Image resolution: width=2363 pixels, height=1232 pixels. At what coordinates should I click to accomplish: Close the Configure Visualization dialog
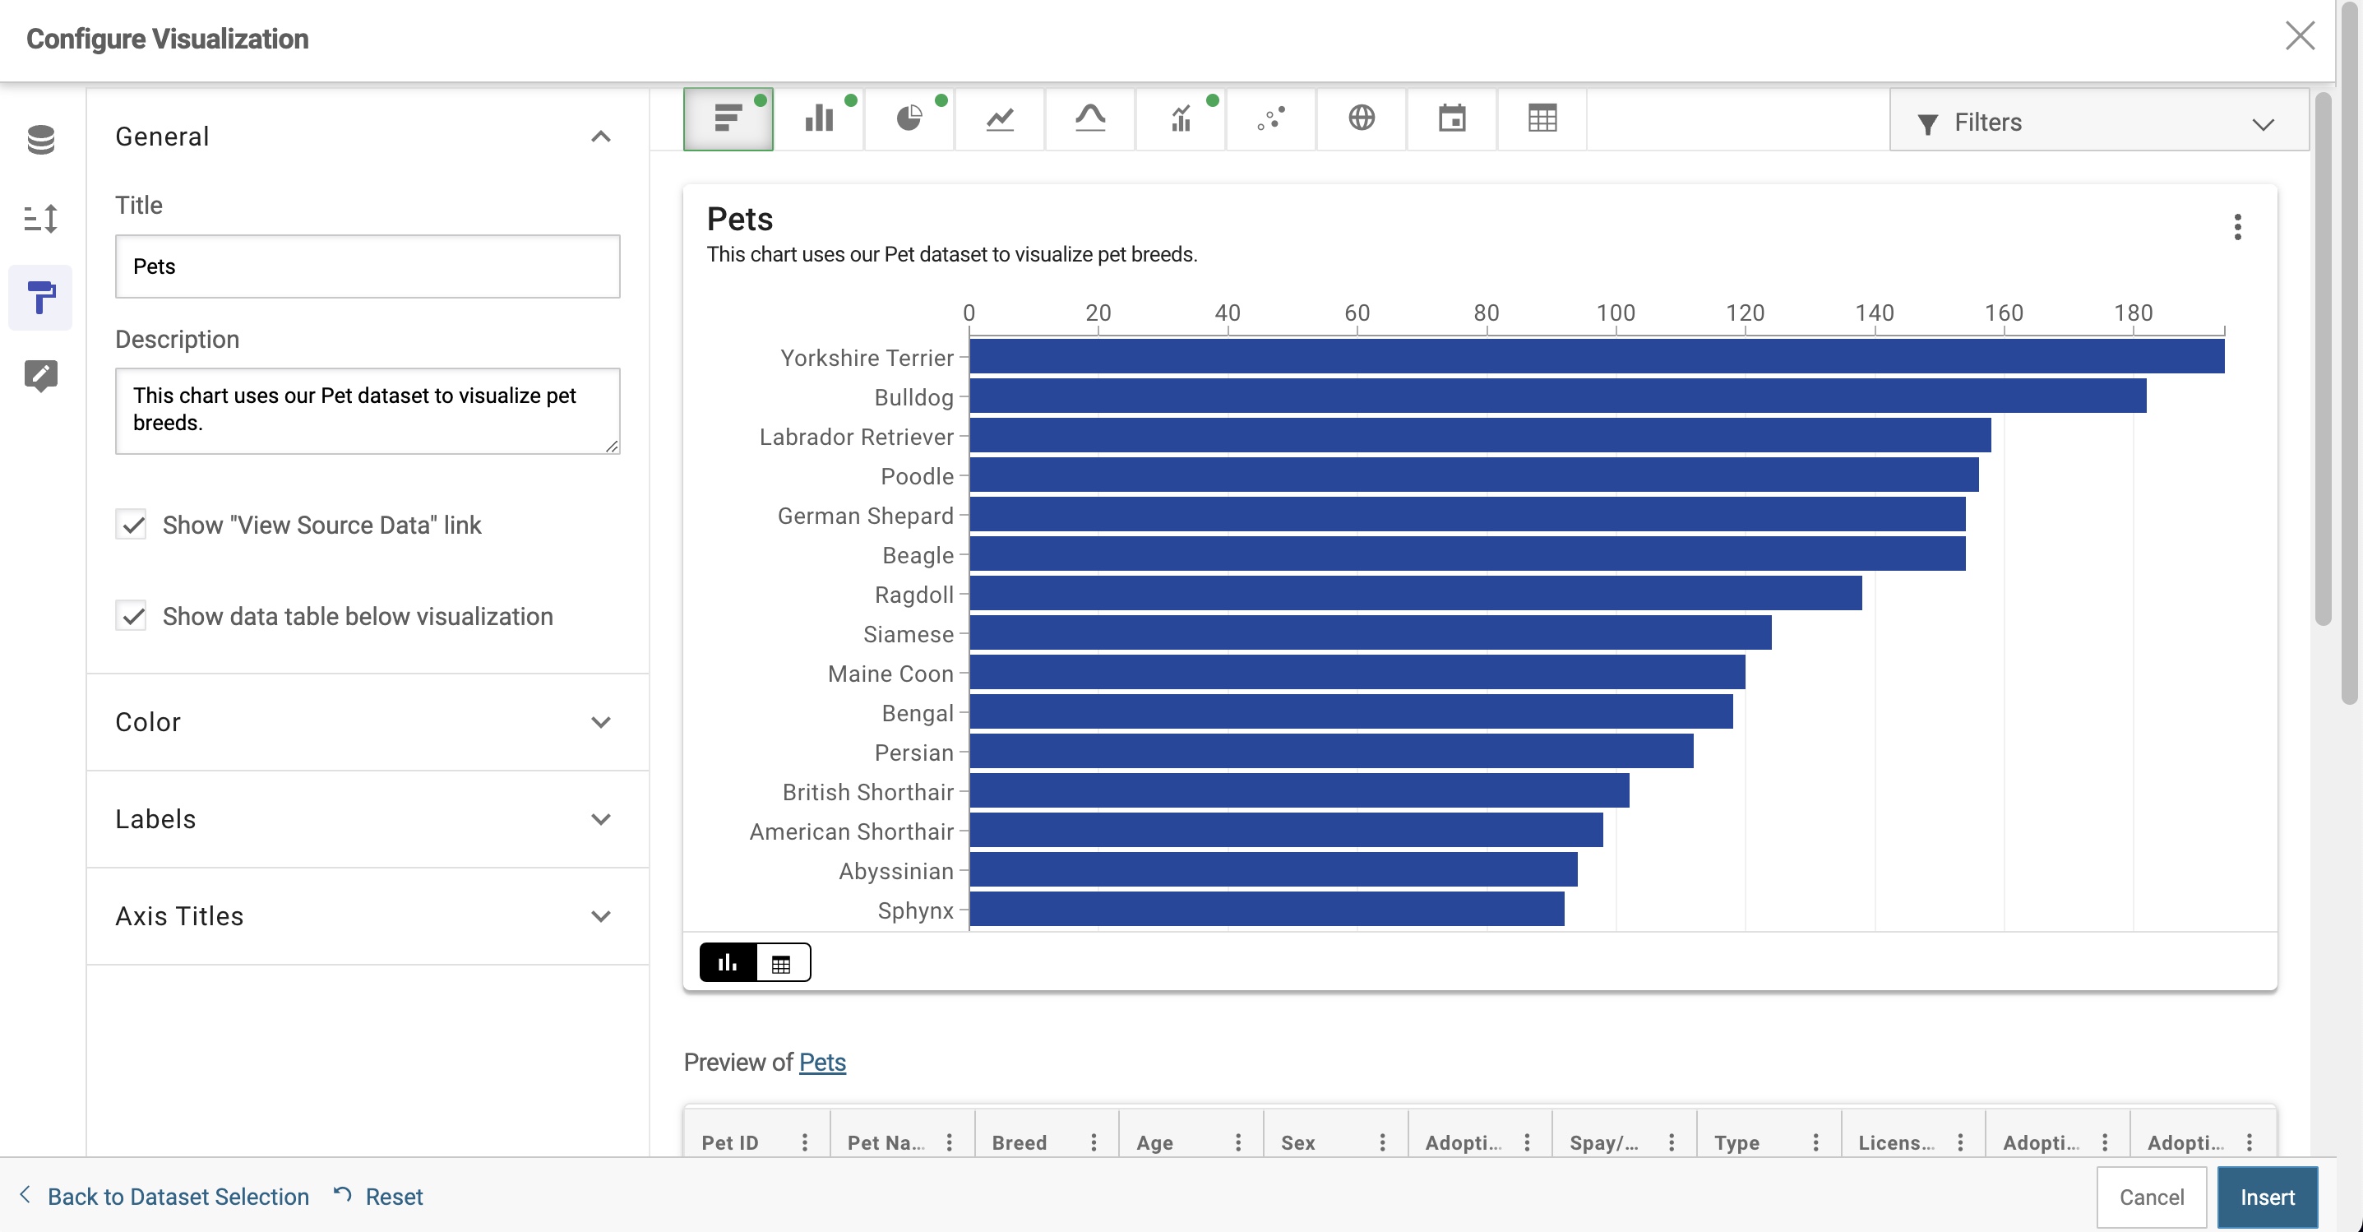(x=2300, y=37)
